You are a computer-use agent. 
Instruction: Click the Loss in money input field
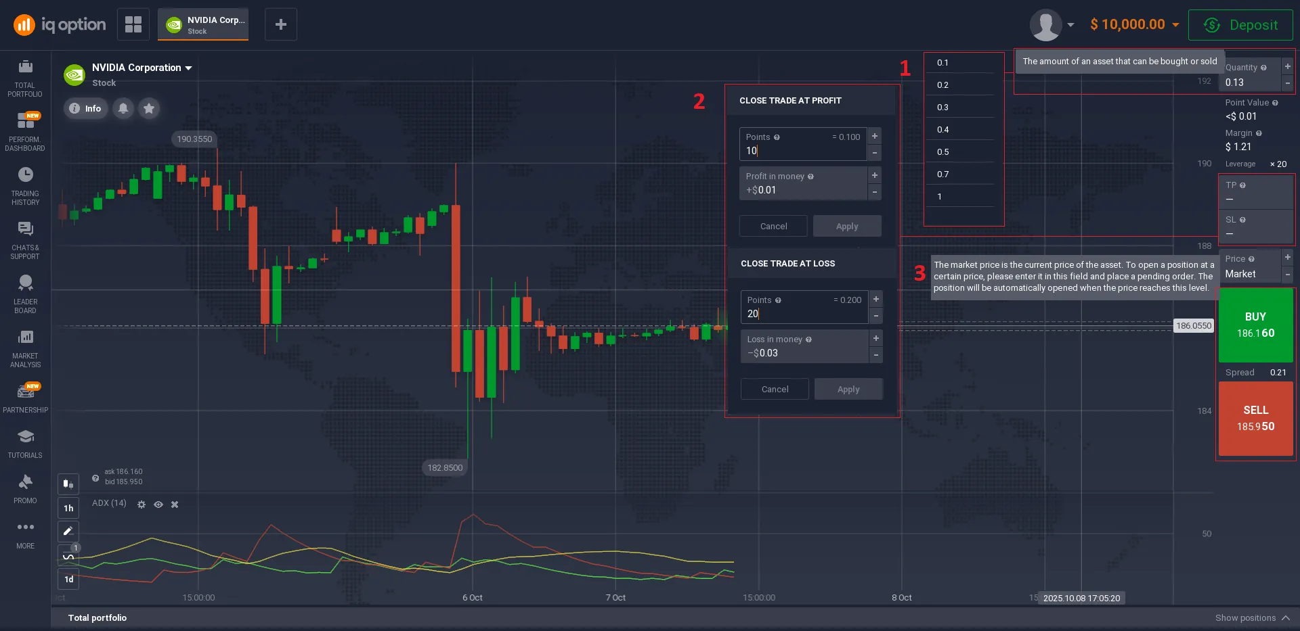[803, 353]
